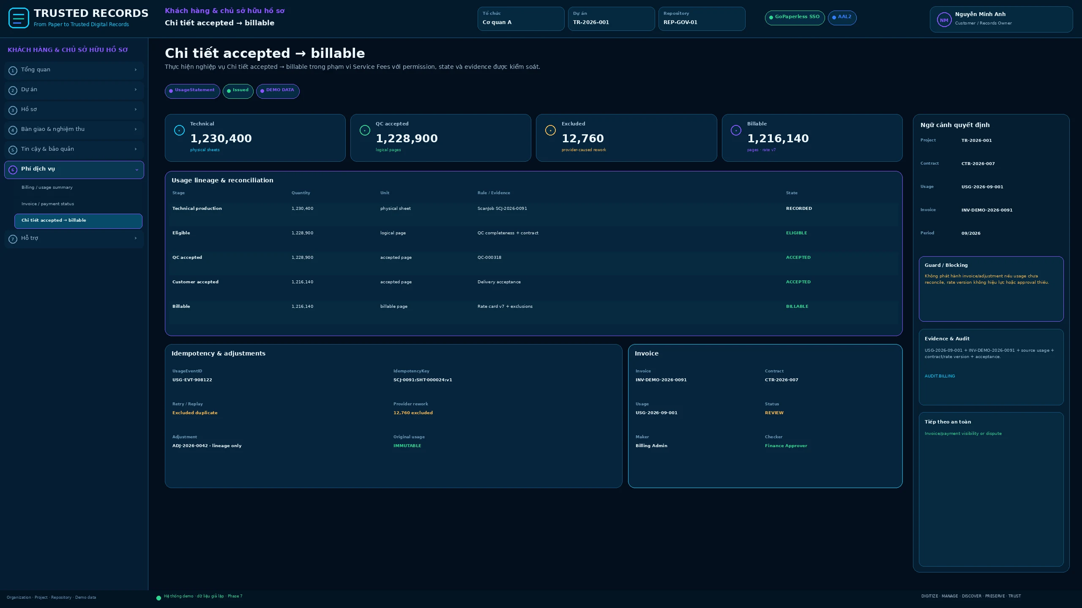The width and height of the screenshot is (1082, 608).
Task: Click the Issued status tag
Action: (x=238, y=91)
